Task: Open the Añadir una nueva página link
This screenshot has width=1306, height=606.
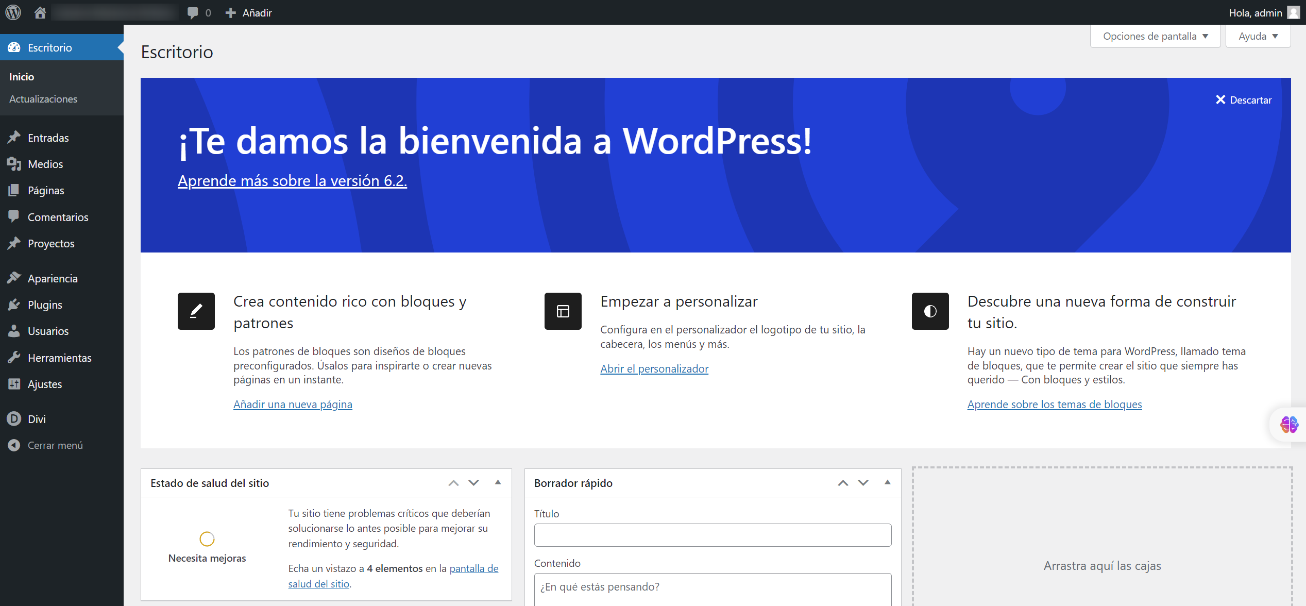Action: (x=293, y=404)
